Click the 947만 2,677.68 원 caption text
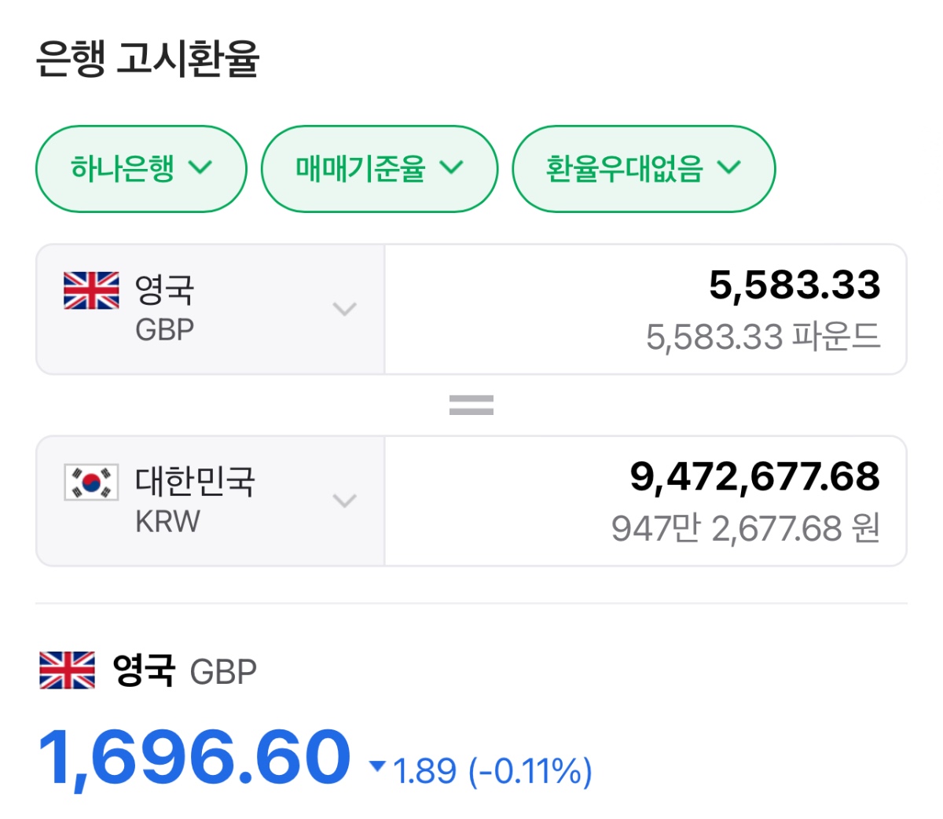The width and height of the screenshot is (943, 819). point(745,529)
